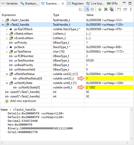Remove selected expressions with X icon

[x=106, y=9]
